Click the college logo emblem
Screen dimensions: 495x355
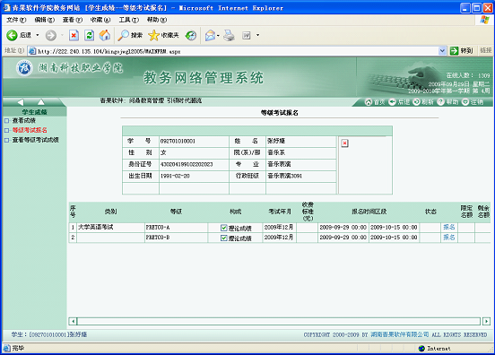coord(24,68)
